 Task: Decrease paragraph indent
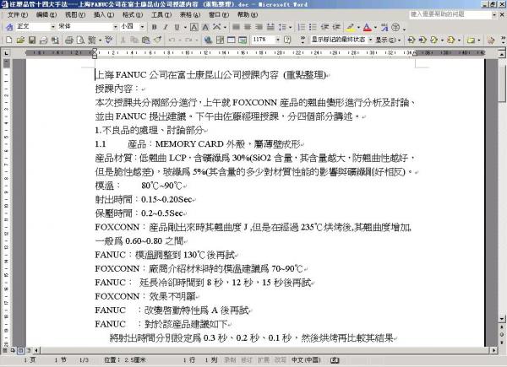325,27
